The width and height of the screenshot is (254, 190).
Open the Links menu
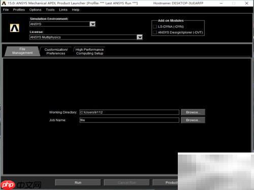coord(63,10)
